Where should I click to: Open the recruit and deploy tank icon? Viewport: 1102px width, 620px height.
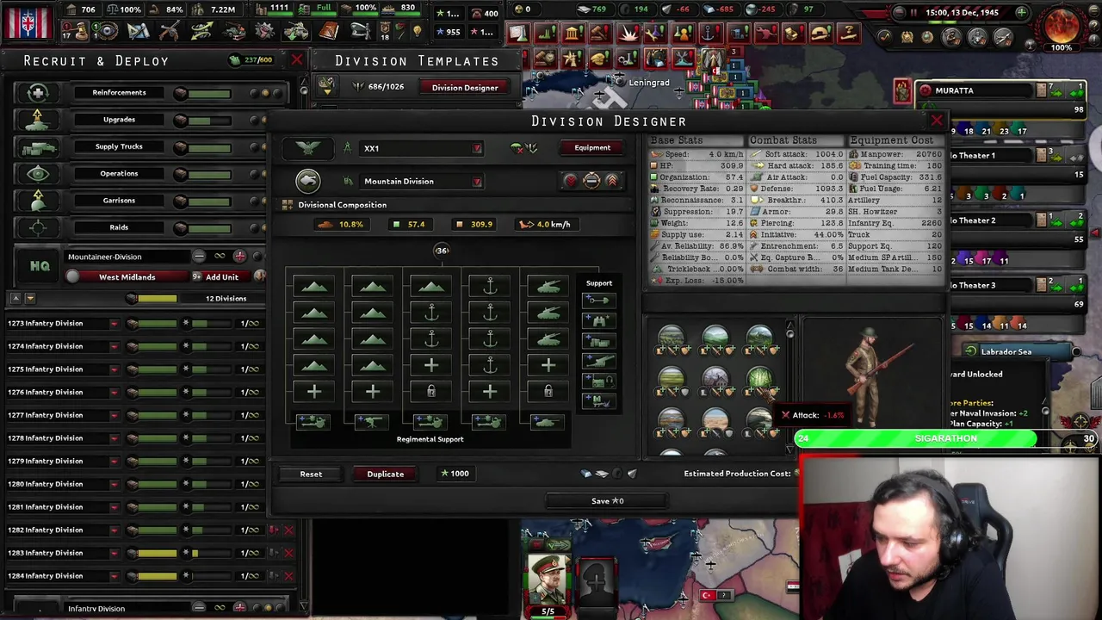pos(296,32)
